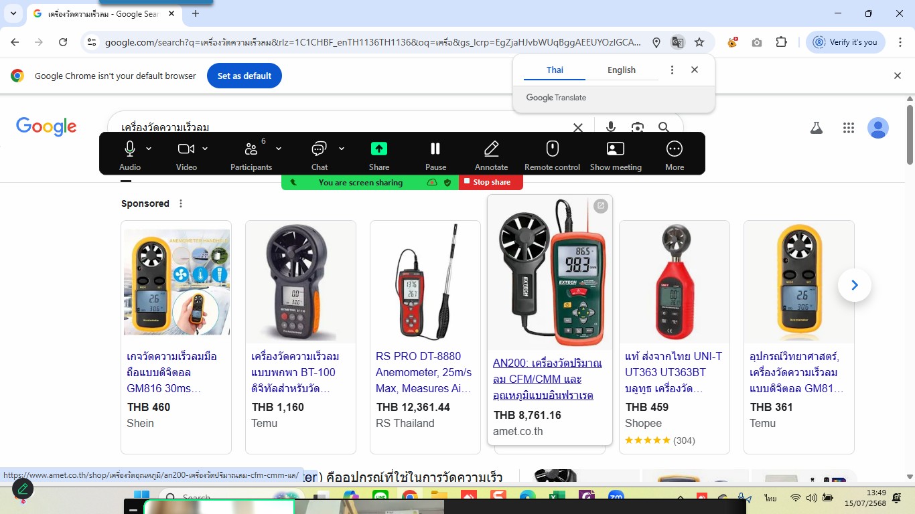Click the shield icon in sharing bar

point(447,182)
